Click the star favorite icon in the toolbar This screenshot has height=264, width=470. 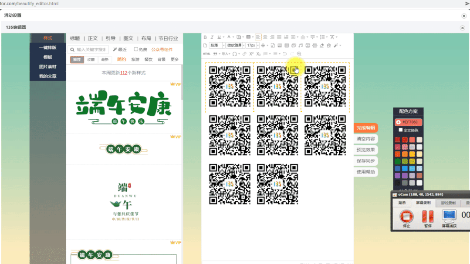pos(329,46)
